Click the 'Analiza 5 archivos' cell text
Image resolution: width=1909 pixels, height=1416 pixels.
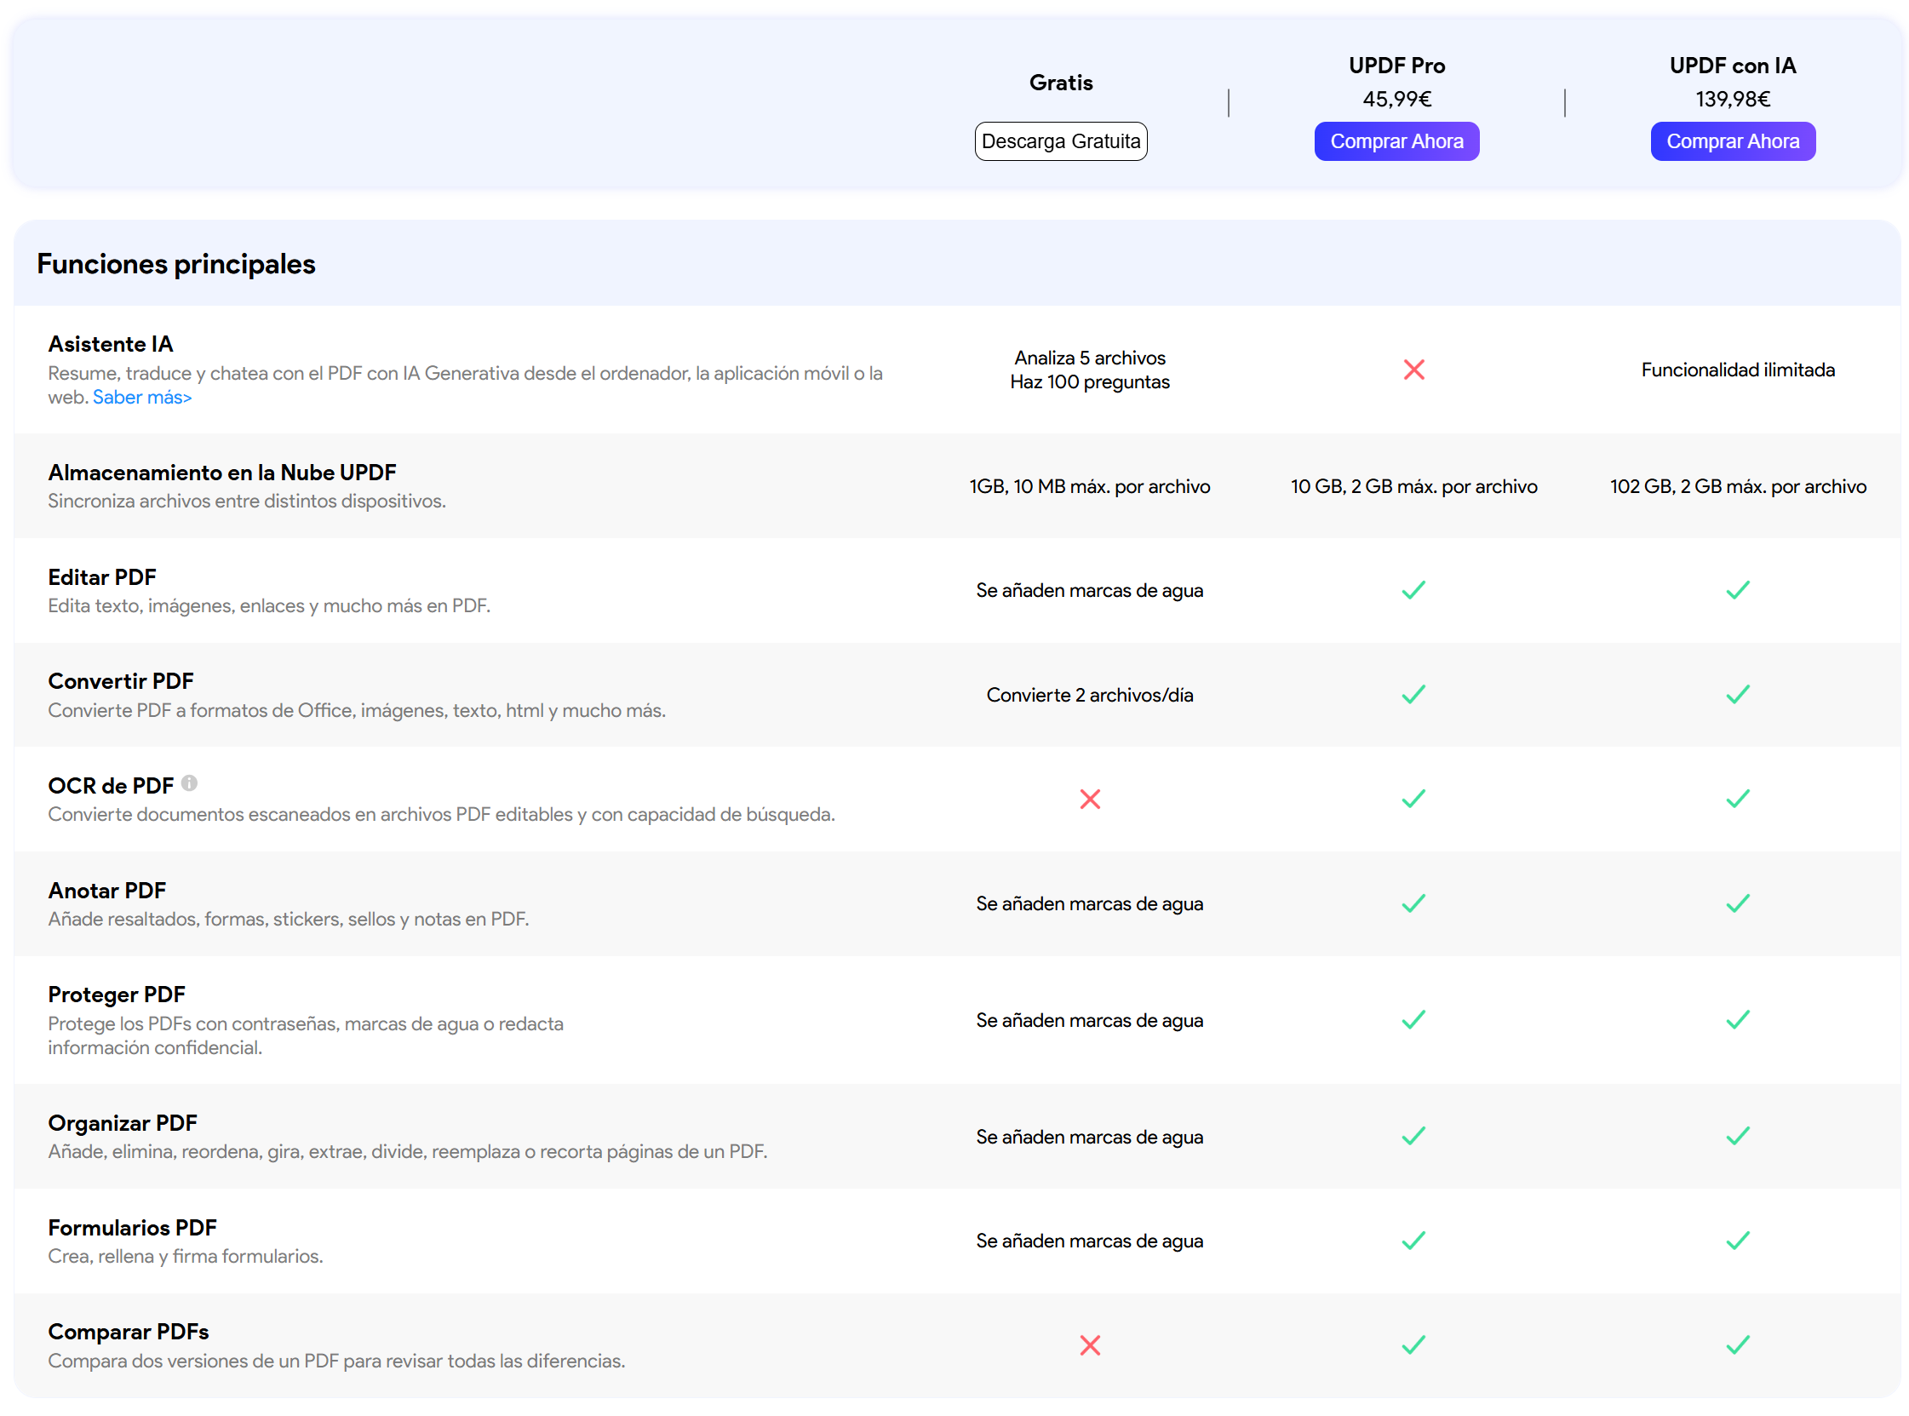[1090, 358]
